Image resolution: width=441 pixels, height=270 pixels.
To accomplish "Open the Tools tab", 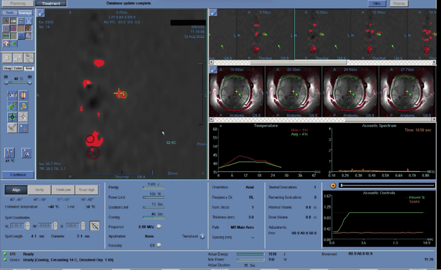I will click(9, 13).
